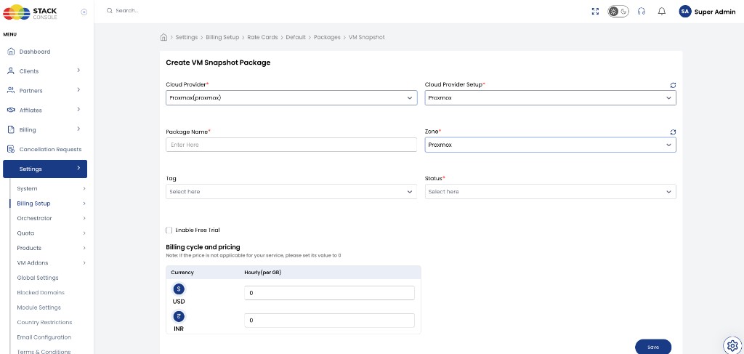744x354 pixels.
Task: Expand Partners menu chevron
Action: point(78,89)
